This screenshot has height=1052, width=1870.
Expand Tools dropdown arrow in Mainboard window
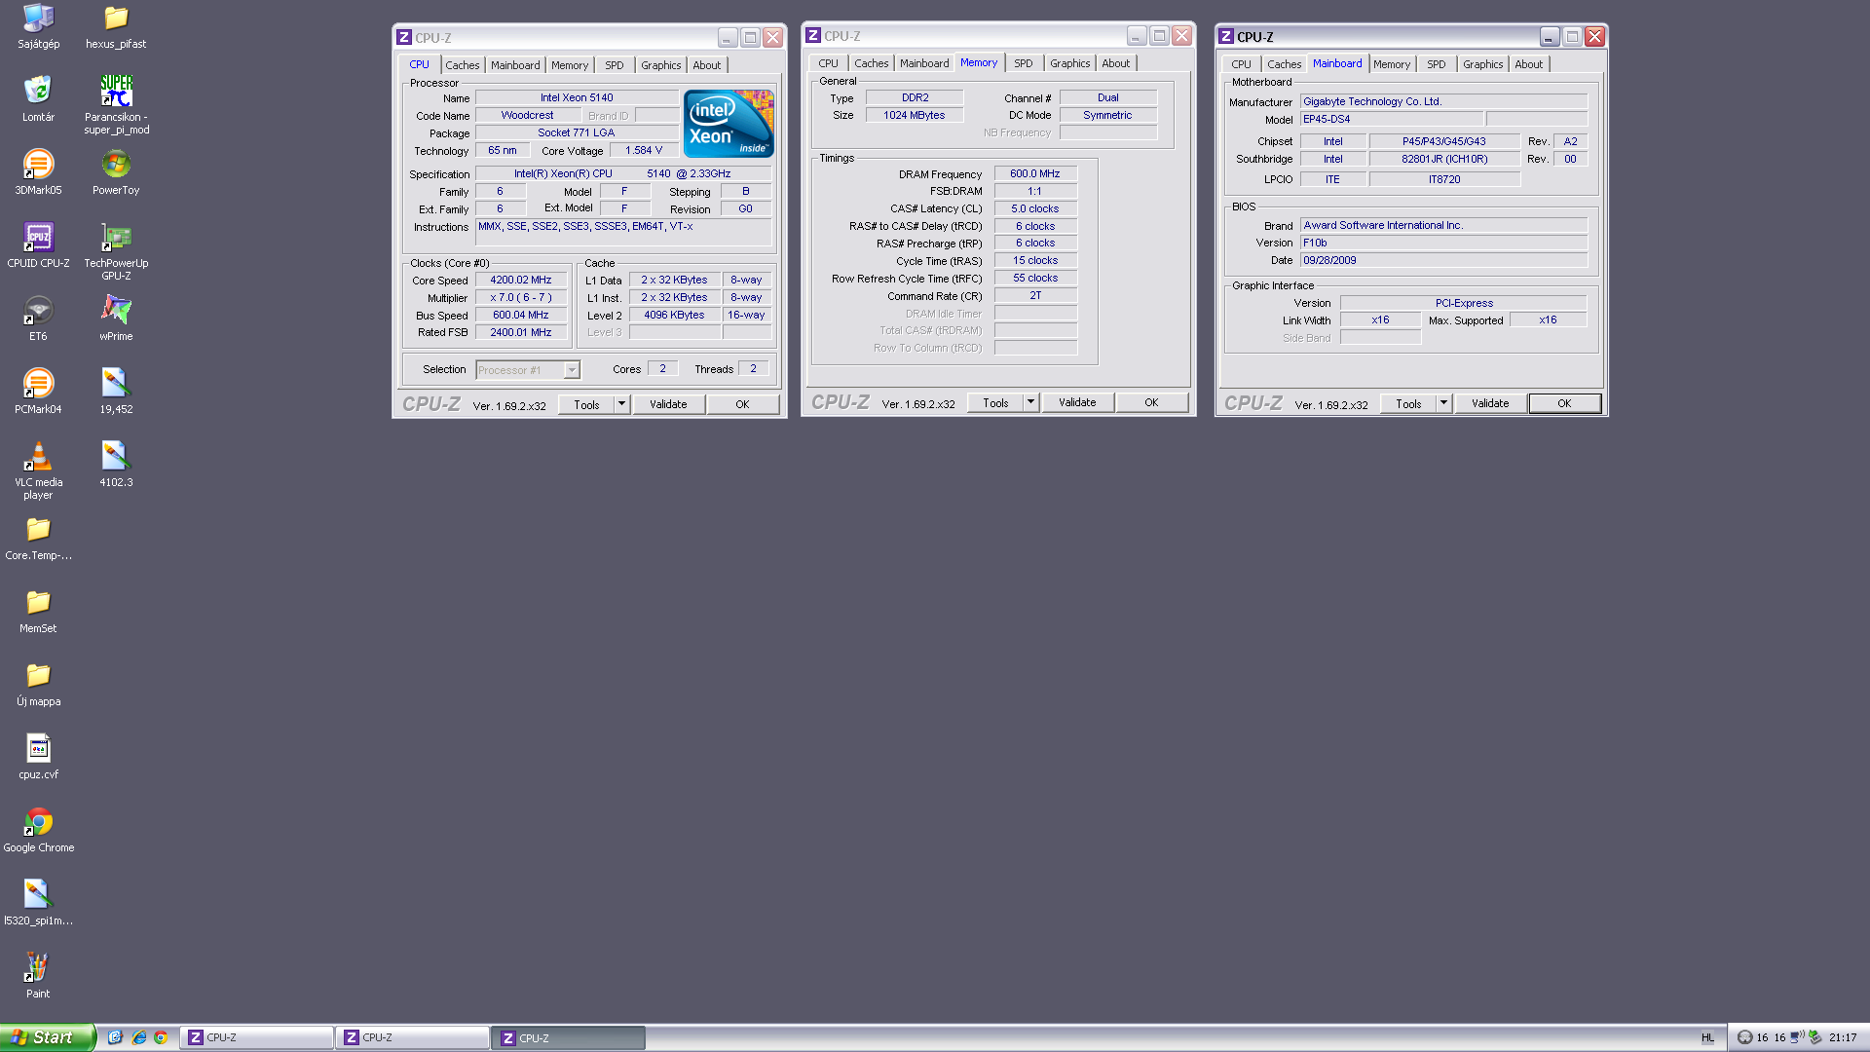[x=1443, y=403]
